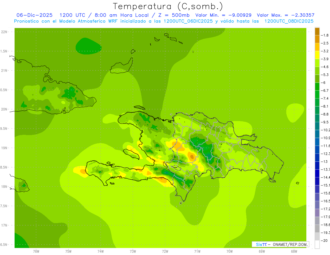Click the '71W' longitude label
Viewport: 330px width, 255px height.
[x=197, y=251]
